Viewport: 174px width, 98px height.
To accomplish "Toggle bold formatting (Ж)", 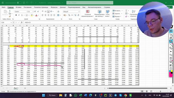I will point(16,15).
